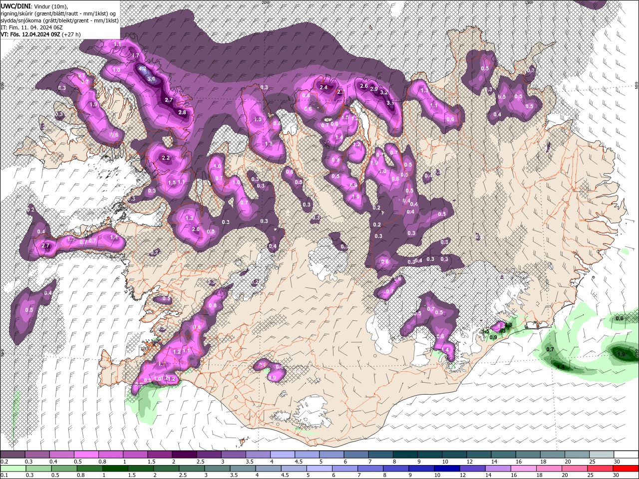This screenshot has height=479, width=639.
Task: Pick the deep blue rain swatch labeled 10
Action: (x=447, y=469)
